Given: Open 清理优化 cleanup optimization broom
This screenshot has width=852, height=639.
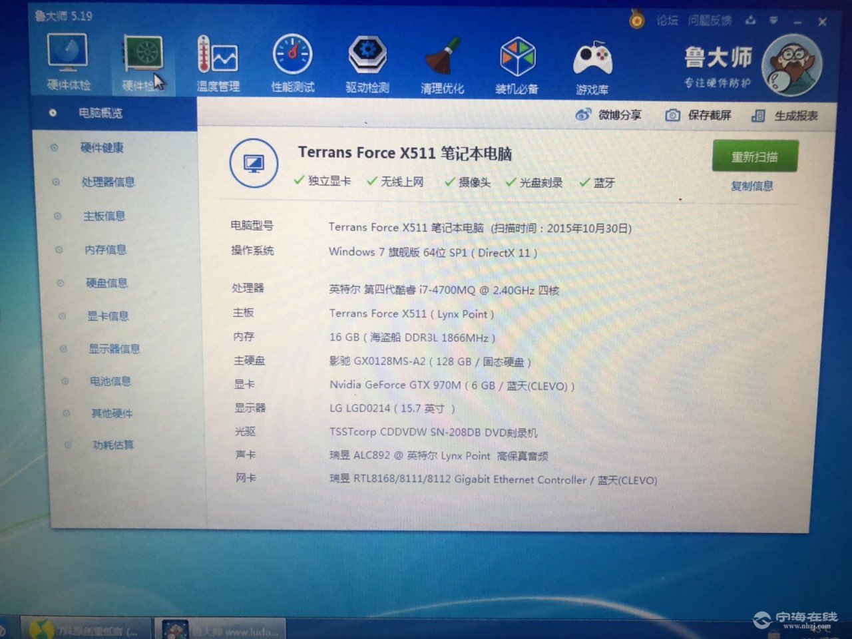Looking at the screenshot, I should point(442,65).
